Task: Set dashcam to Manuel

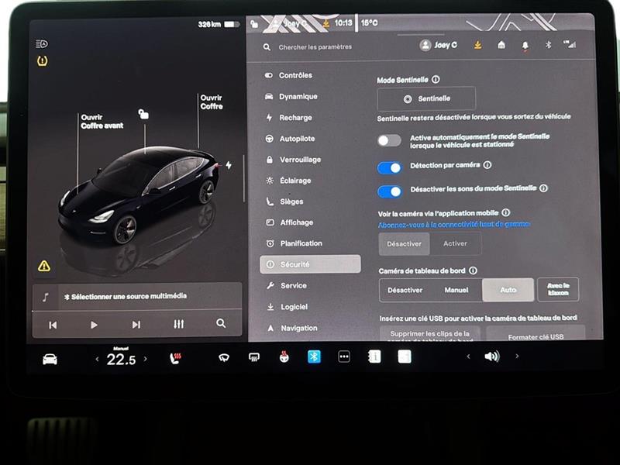Action: point(456,290)
